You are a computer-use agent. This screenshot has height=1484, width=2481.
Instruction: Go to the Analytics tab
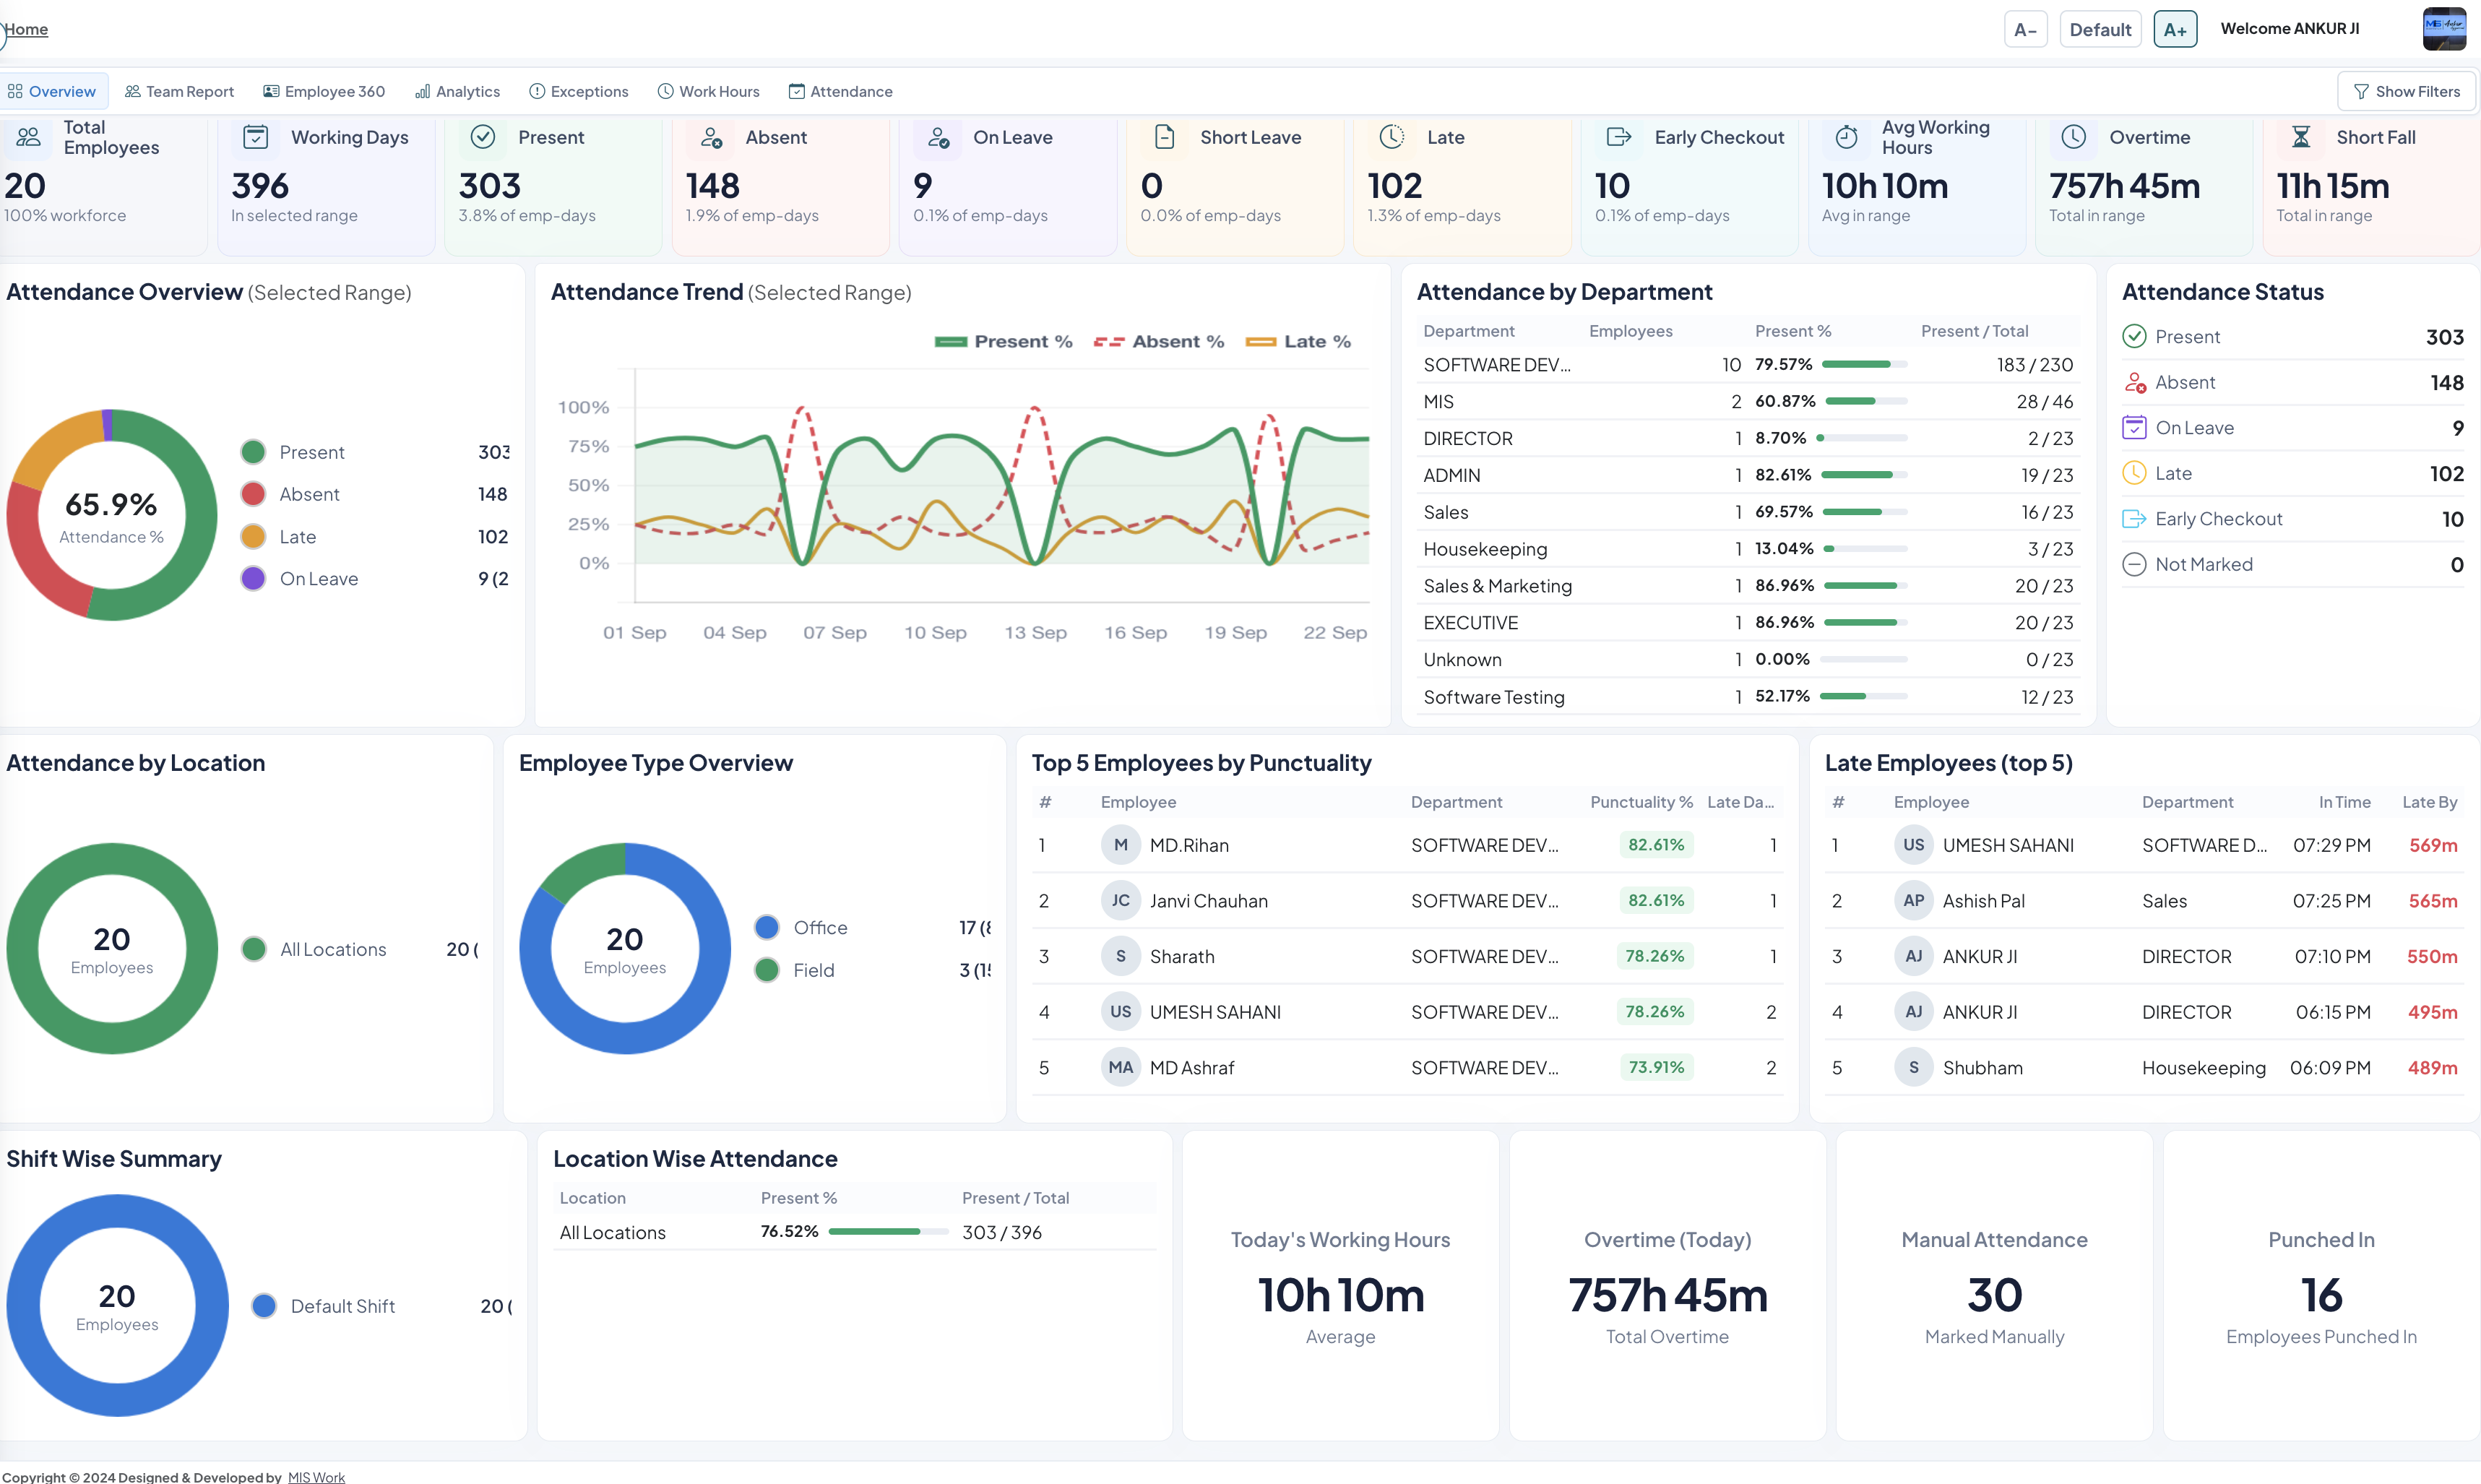tap(457, 91)
